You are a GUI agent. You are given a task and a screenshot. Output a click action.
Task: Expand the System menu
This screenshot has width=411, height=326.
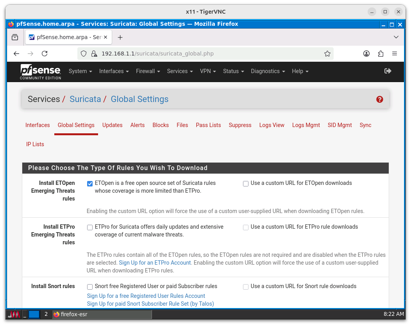coord(80,72)
